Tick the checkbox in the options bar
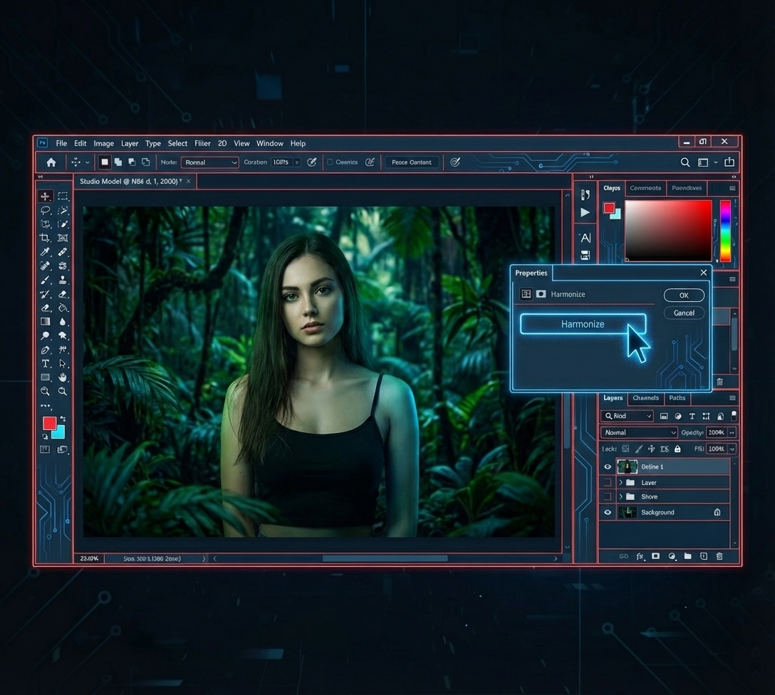Image resolution: width=775 pixels, height=695 pixels. pos(330,162)
